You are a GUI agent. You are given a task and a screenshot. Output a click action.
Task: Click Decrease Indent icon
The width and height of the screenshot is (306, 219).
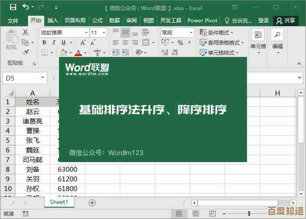115,52
